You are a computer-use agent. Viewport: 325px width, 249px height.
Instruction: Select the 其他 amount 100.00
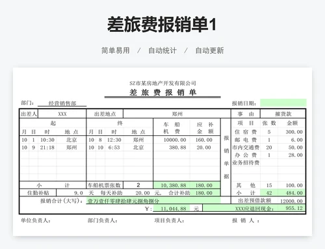tap(294, 185)
